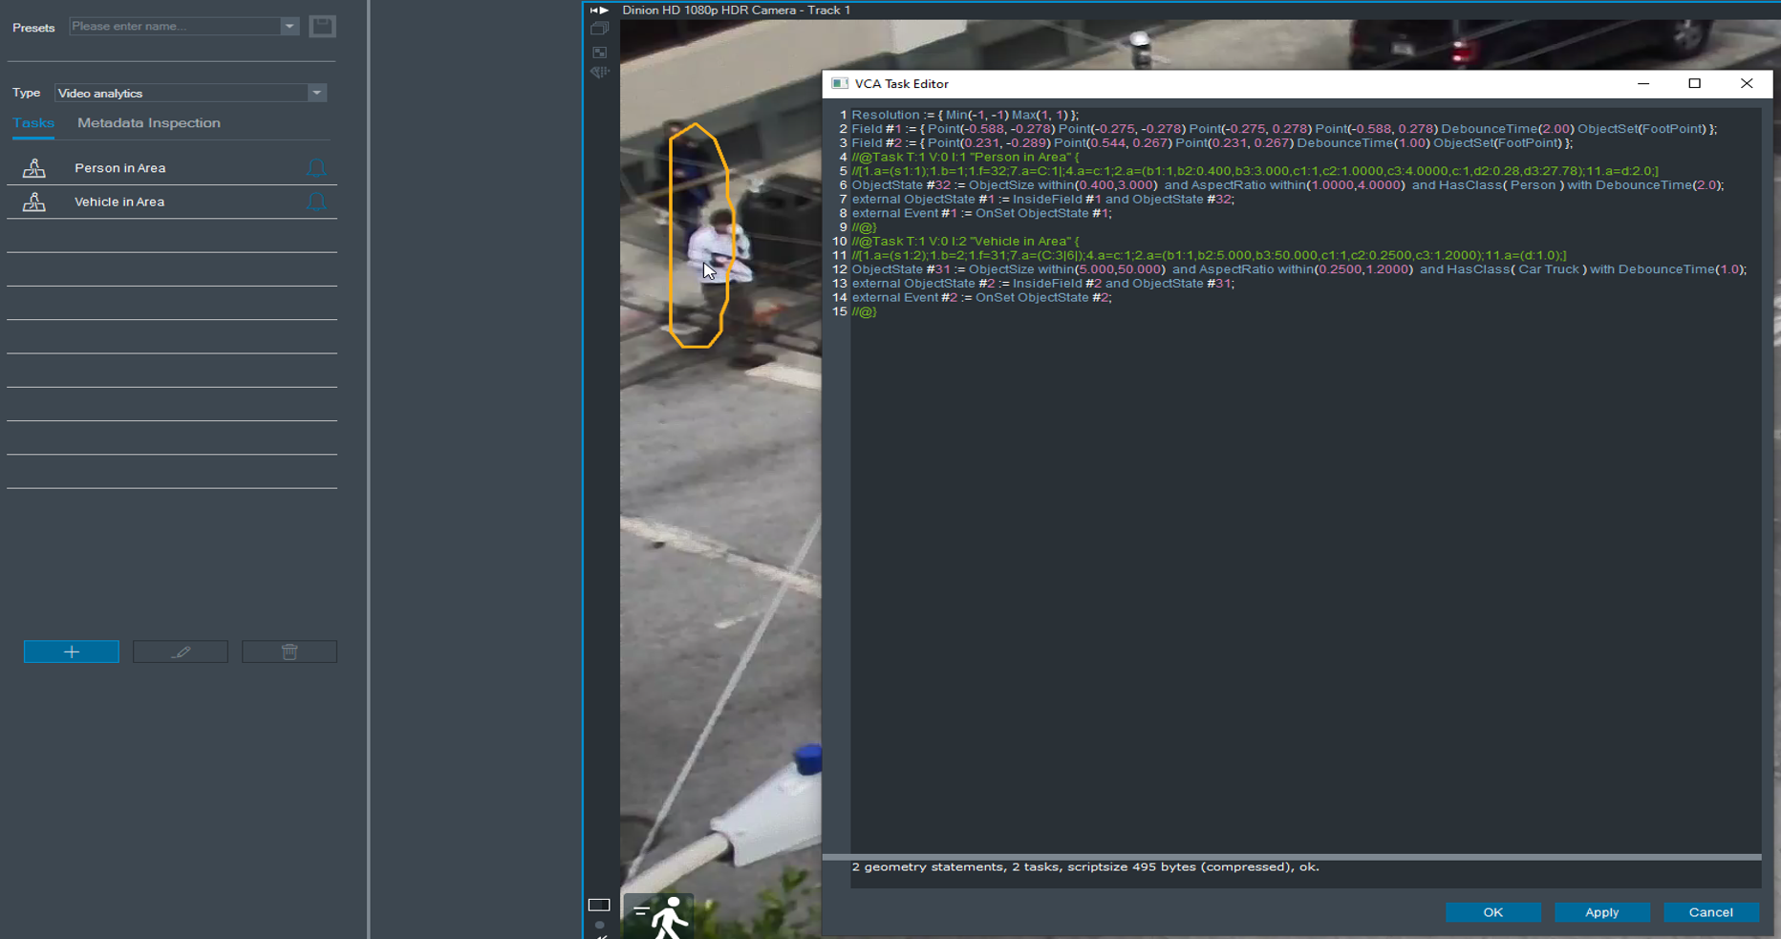Click Apply in VCA Task Editor
Viewport: 1781px width, 939px height.
tap(1601, 912)
